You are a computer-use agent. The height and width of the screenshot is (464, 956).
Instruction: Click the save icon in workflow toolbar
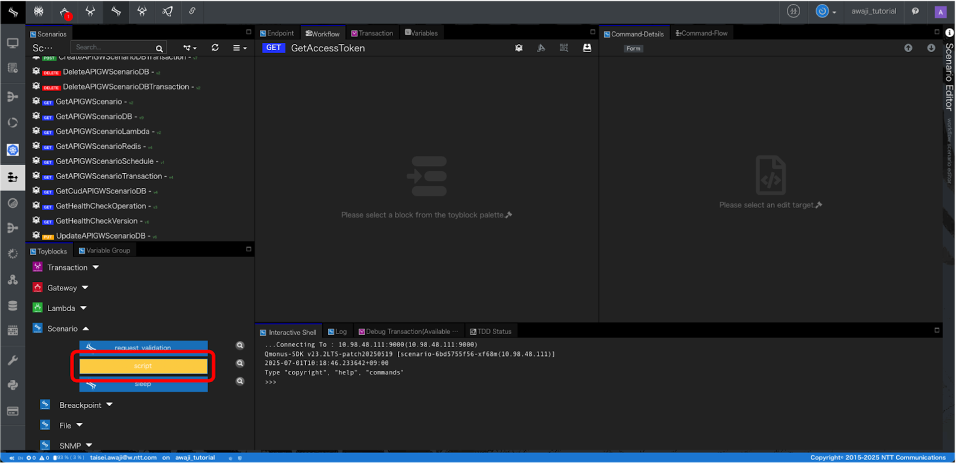(587, 48)
